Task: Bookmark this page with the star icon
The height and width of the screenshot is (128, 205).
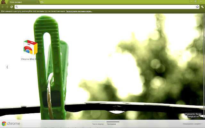Action: [x=197, y=7]
